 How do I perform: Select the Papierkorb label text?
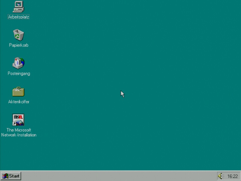18,45
